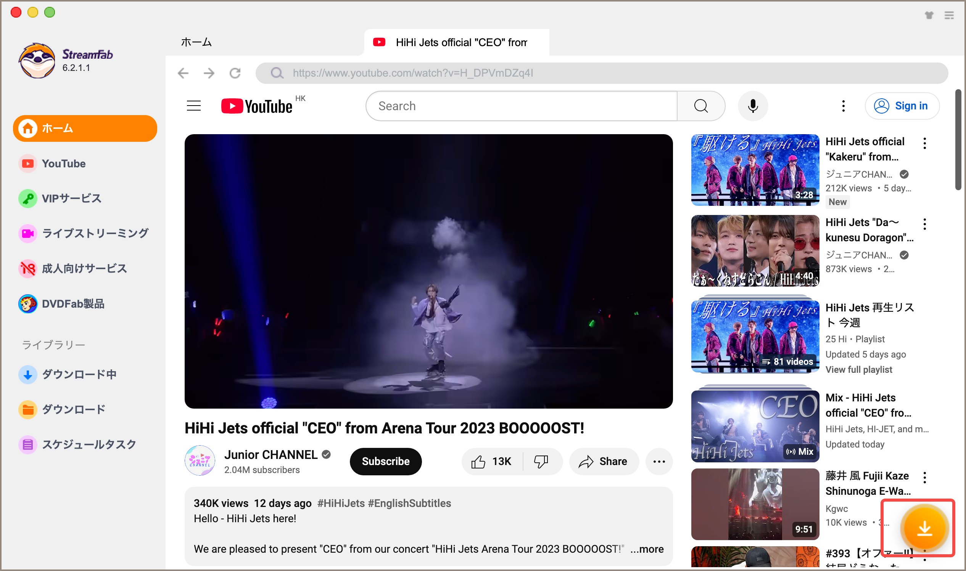Open more actions ellipsis under video
Image resolution: width=966 pixels, height=571 pixels.
tap(659, 461)
